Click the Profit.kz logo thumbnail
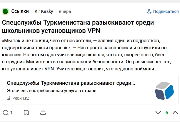 (x=164, y=90)
